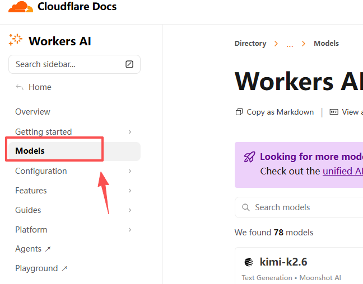The height and width of the screenshot is (284, 363).
Task: Click the Cloudflare cloud logo icon
Action: pyautogui.click(x=21, y=7)
